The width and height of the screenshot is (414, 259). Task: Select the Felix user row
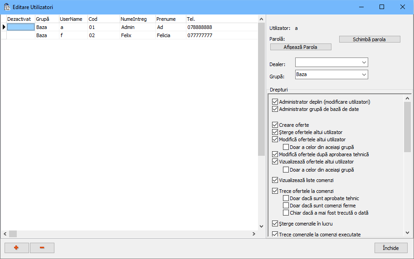(x=132, y=35)
